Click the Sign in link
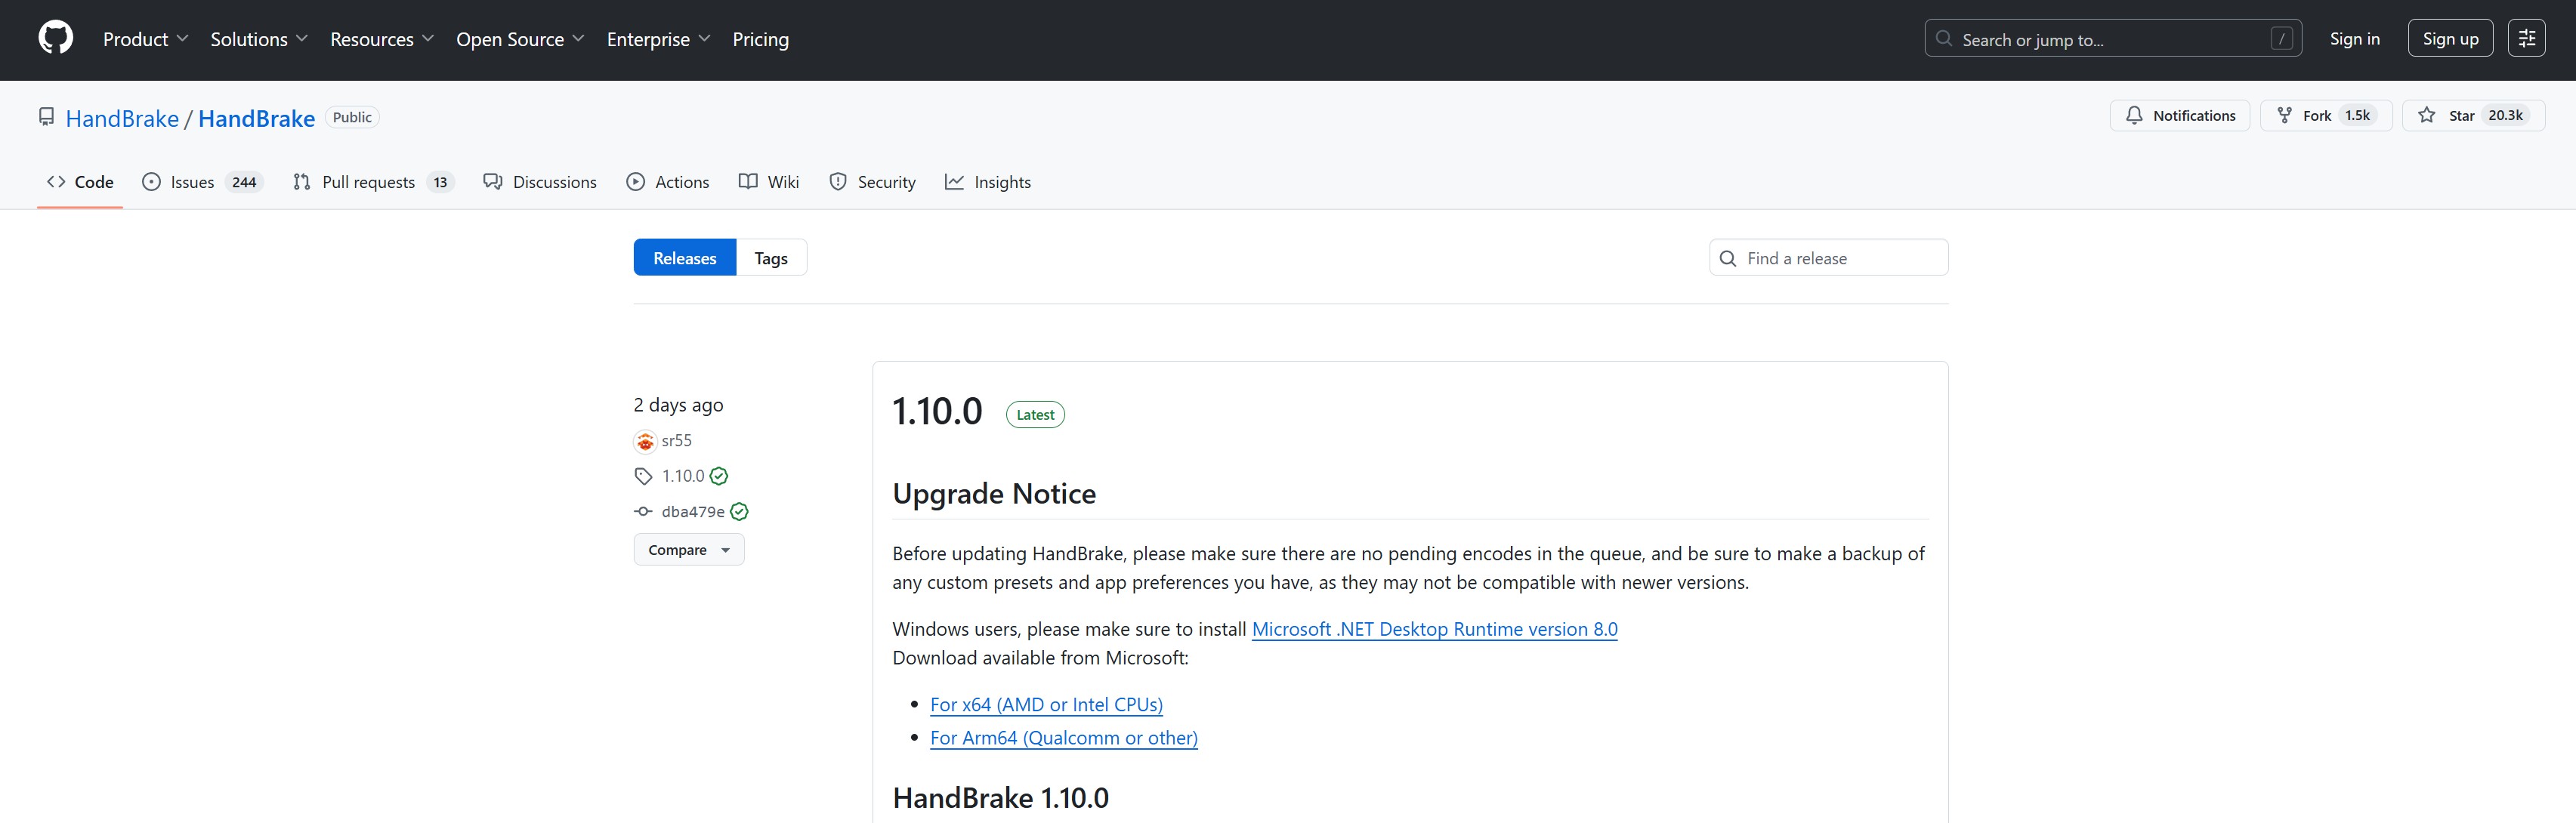 click(2354, 39)
